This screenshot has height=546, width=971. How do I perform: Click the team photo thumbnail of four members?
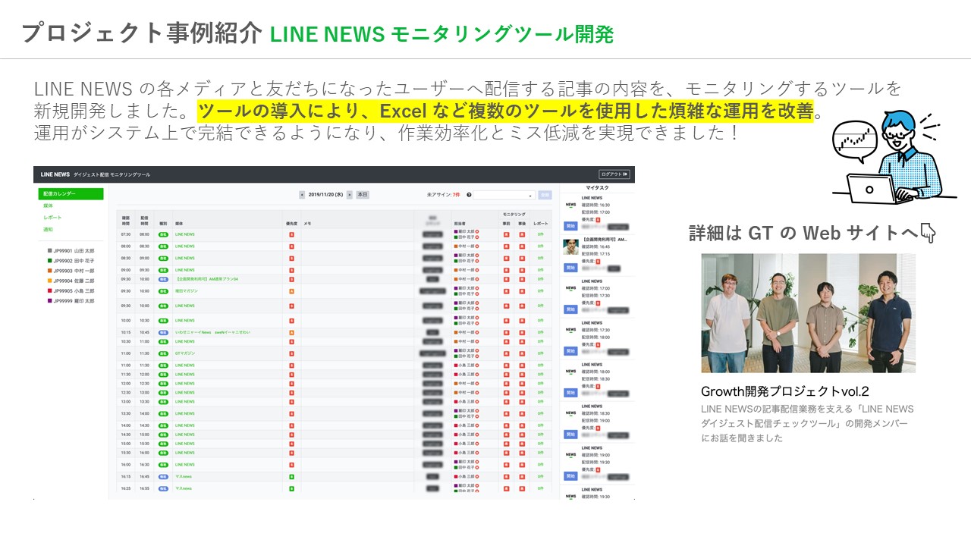click(x=808, y=313)
